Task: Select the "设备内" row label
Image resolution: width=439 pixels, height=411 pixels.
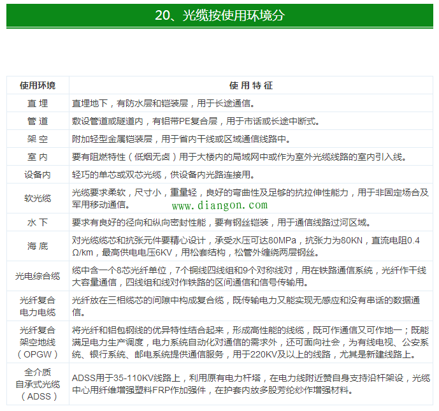Action: pyautogui.click(x=37, y=175)
